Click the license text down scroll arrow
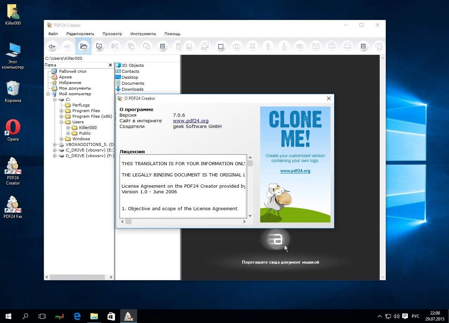This screenshot has height=323, width=449. [250, 216]
